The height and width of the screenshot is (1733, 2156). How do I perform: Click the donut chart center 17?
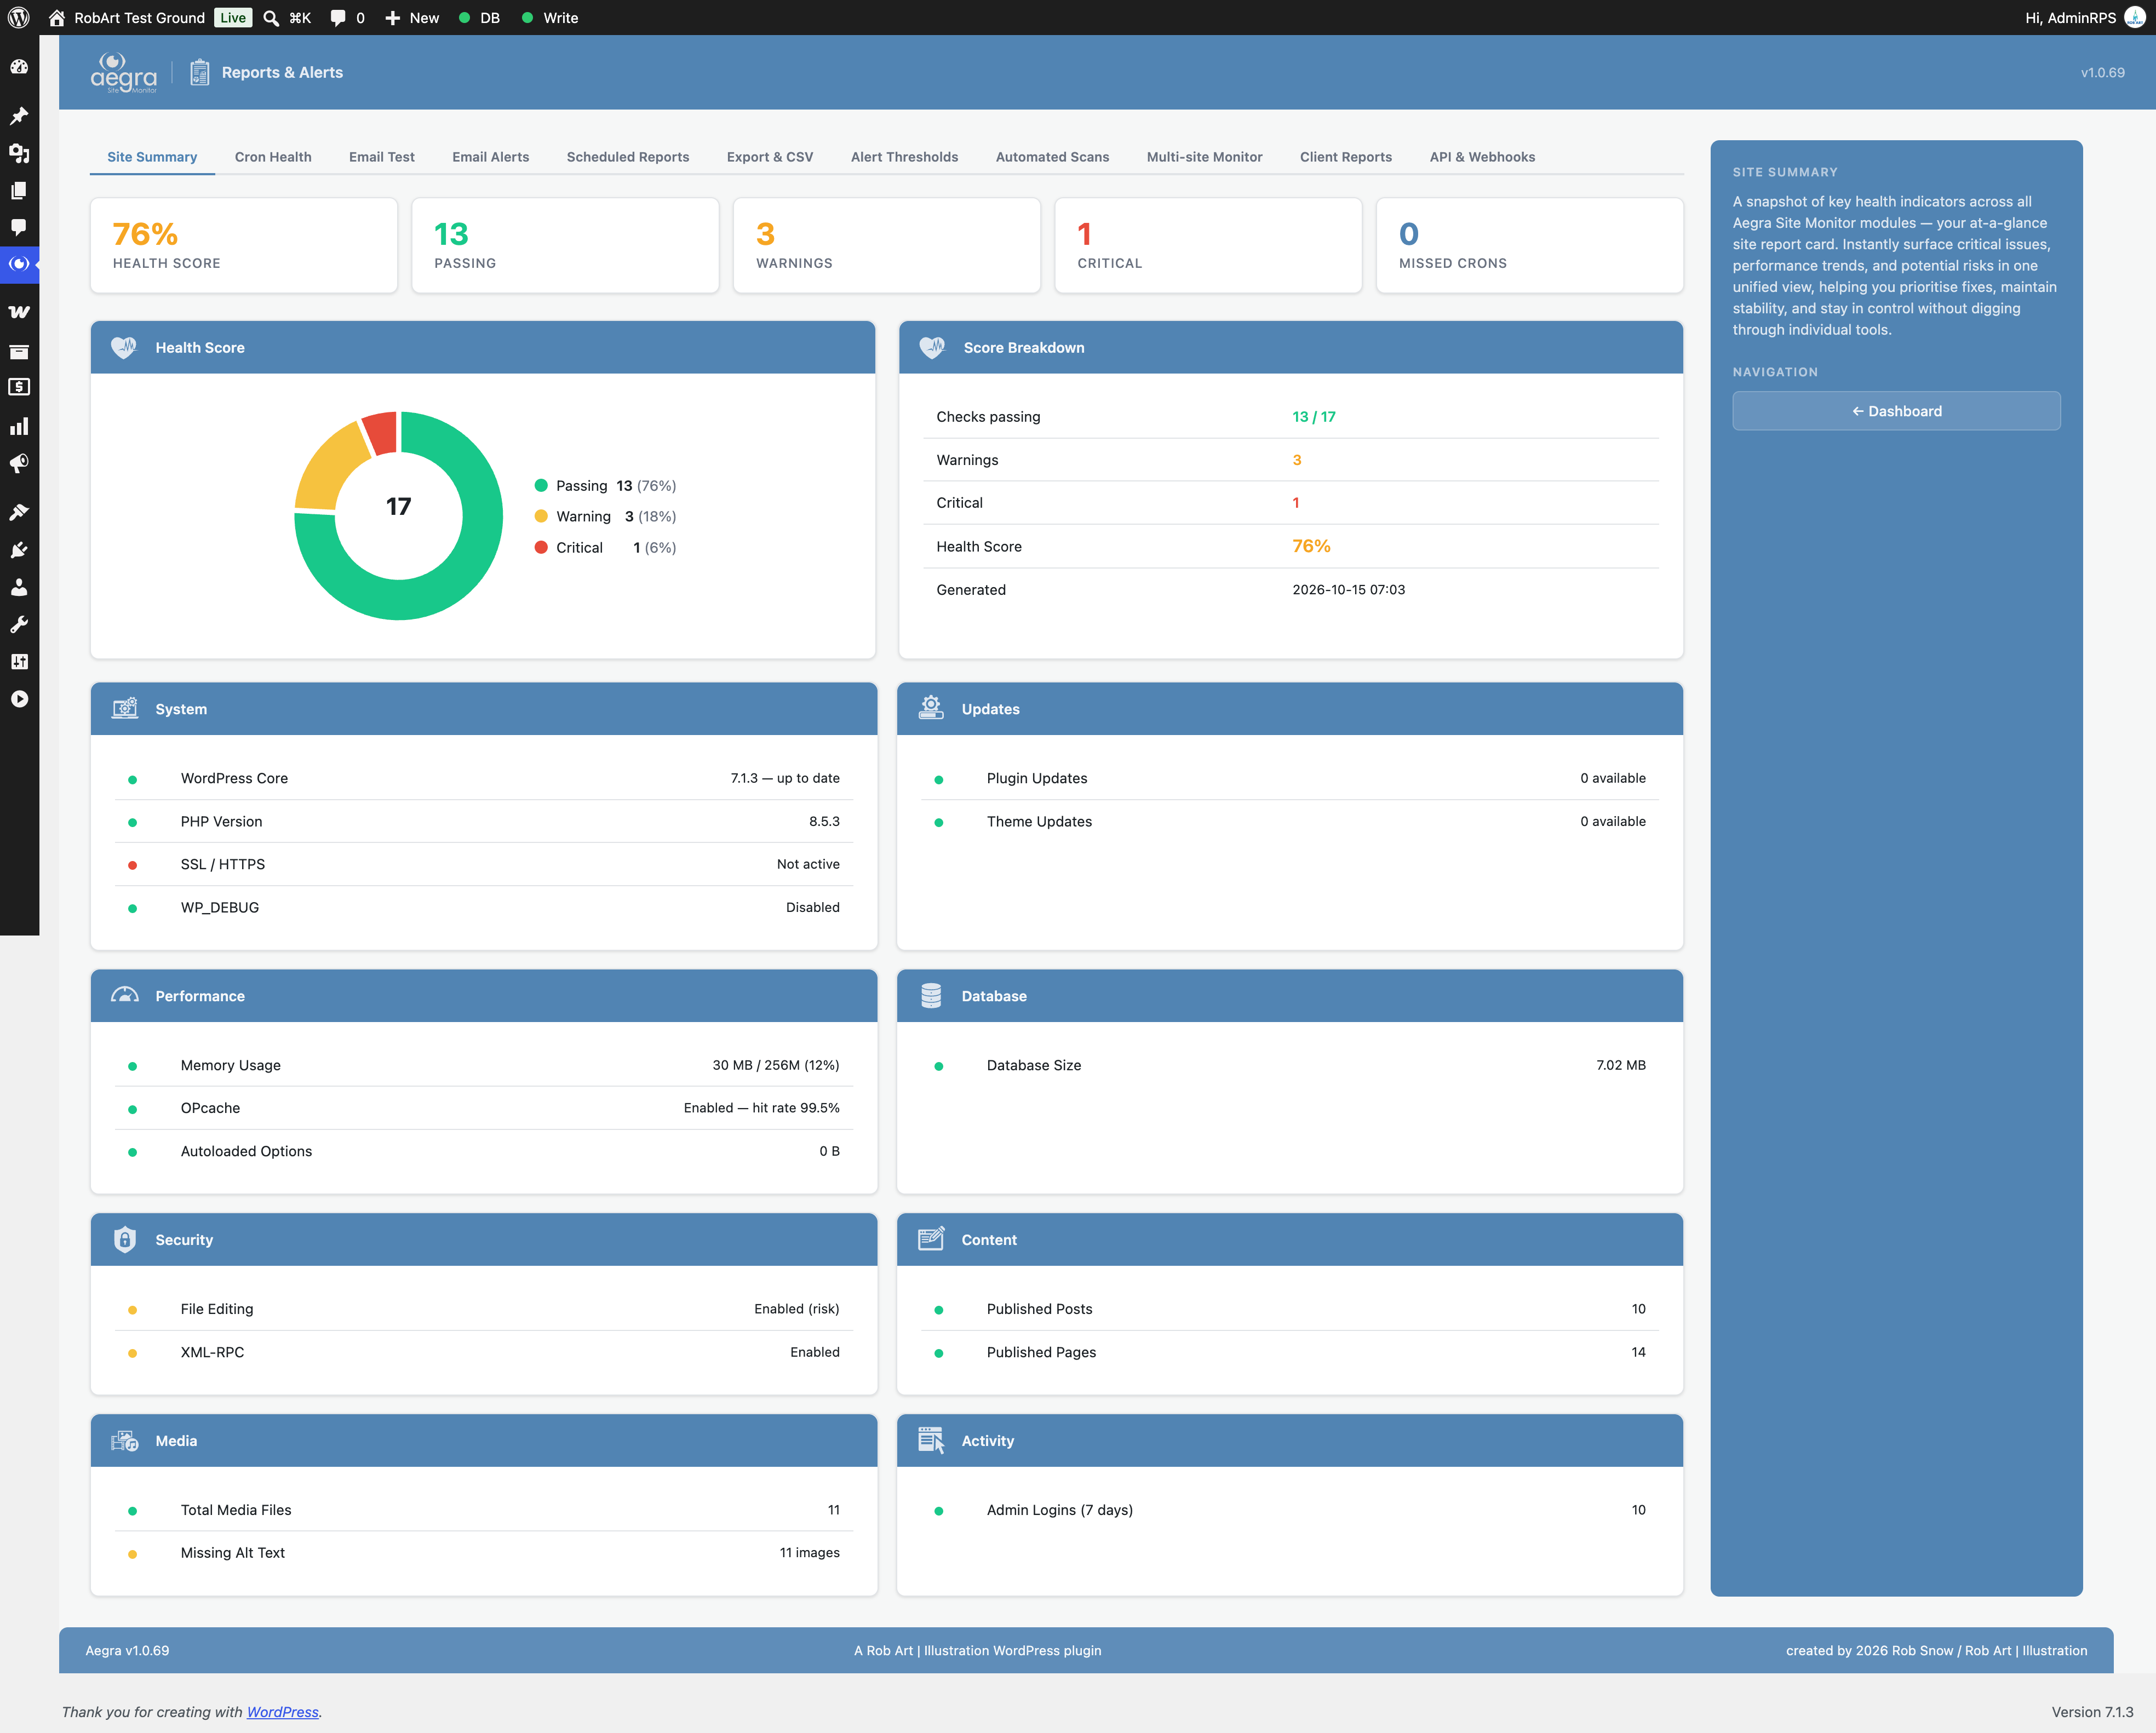(x=398, y=507)
